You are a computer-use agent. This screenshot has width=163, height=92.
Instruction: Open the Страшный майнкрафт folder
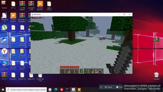point(22,41)
